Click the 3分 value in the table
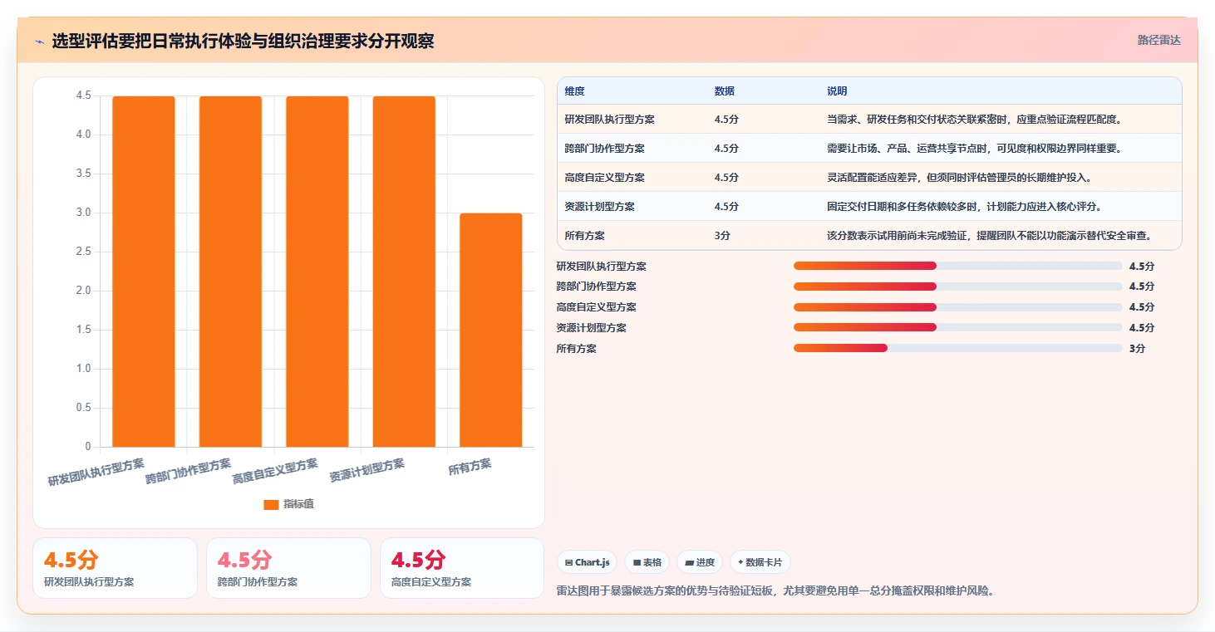Screen dimensions: 1215x632 click(x=722, y=236)
